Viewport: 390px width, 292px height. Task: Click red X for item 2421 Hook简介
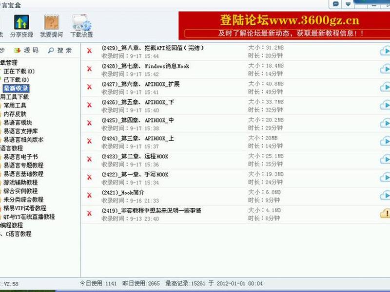(x=89, y=196)
